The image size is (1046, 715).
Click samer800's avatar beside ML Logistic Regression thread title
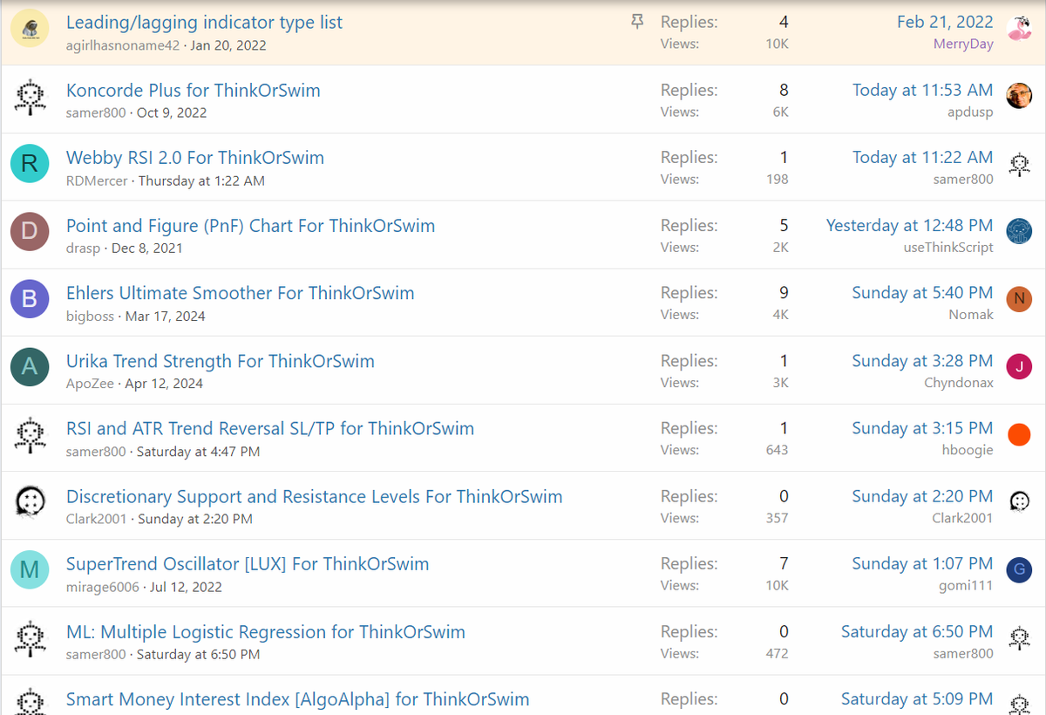click(30, 637)
